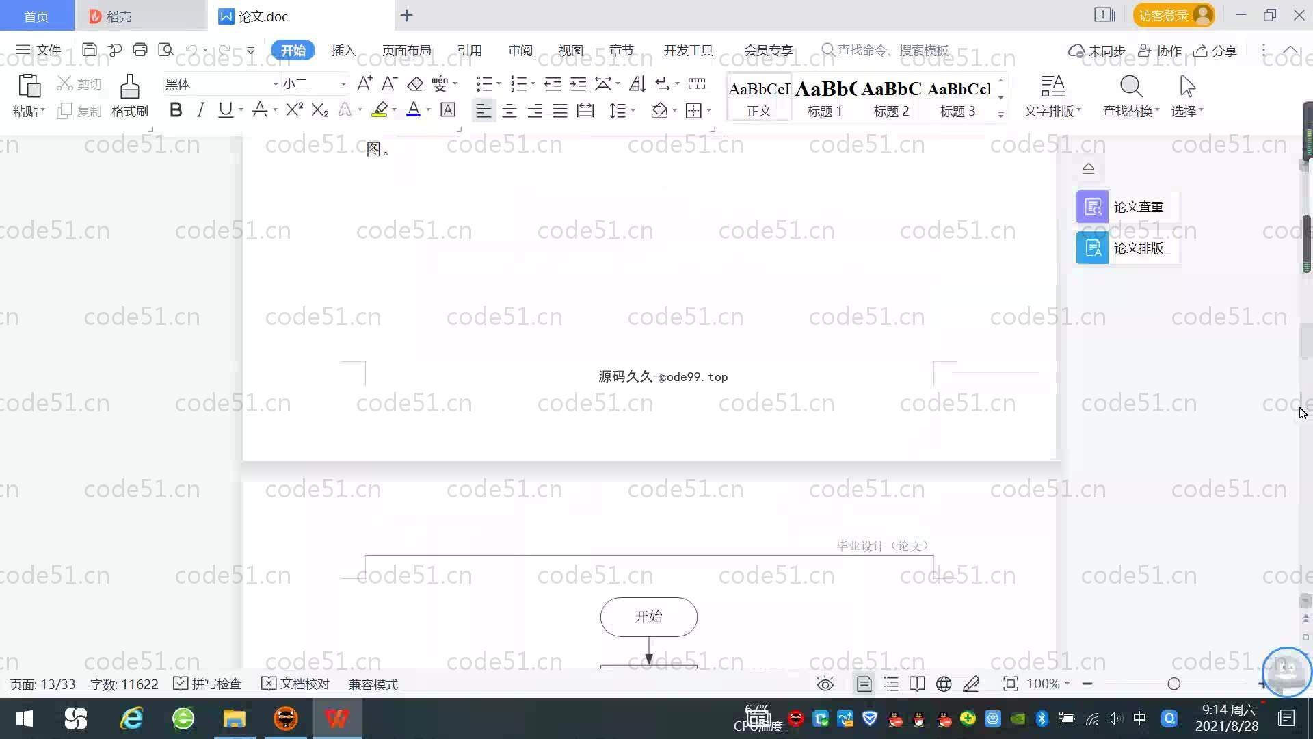Clear formatting with eraser icon
This screenshot has width=1313, height=739.
click(x=415, y=83)
